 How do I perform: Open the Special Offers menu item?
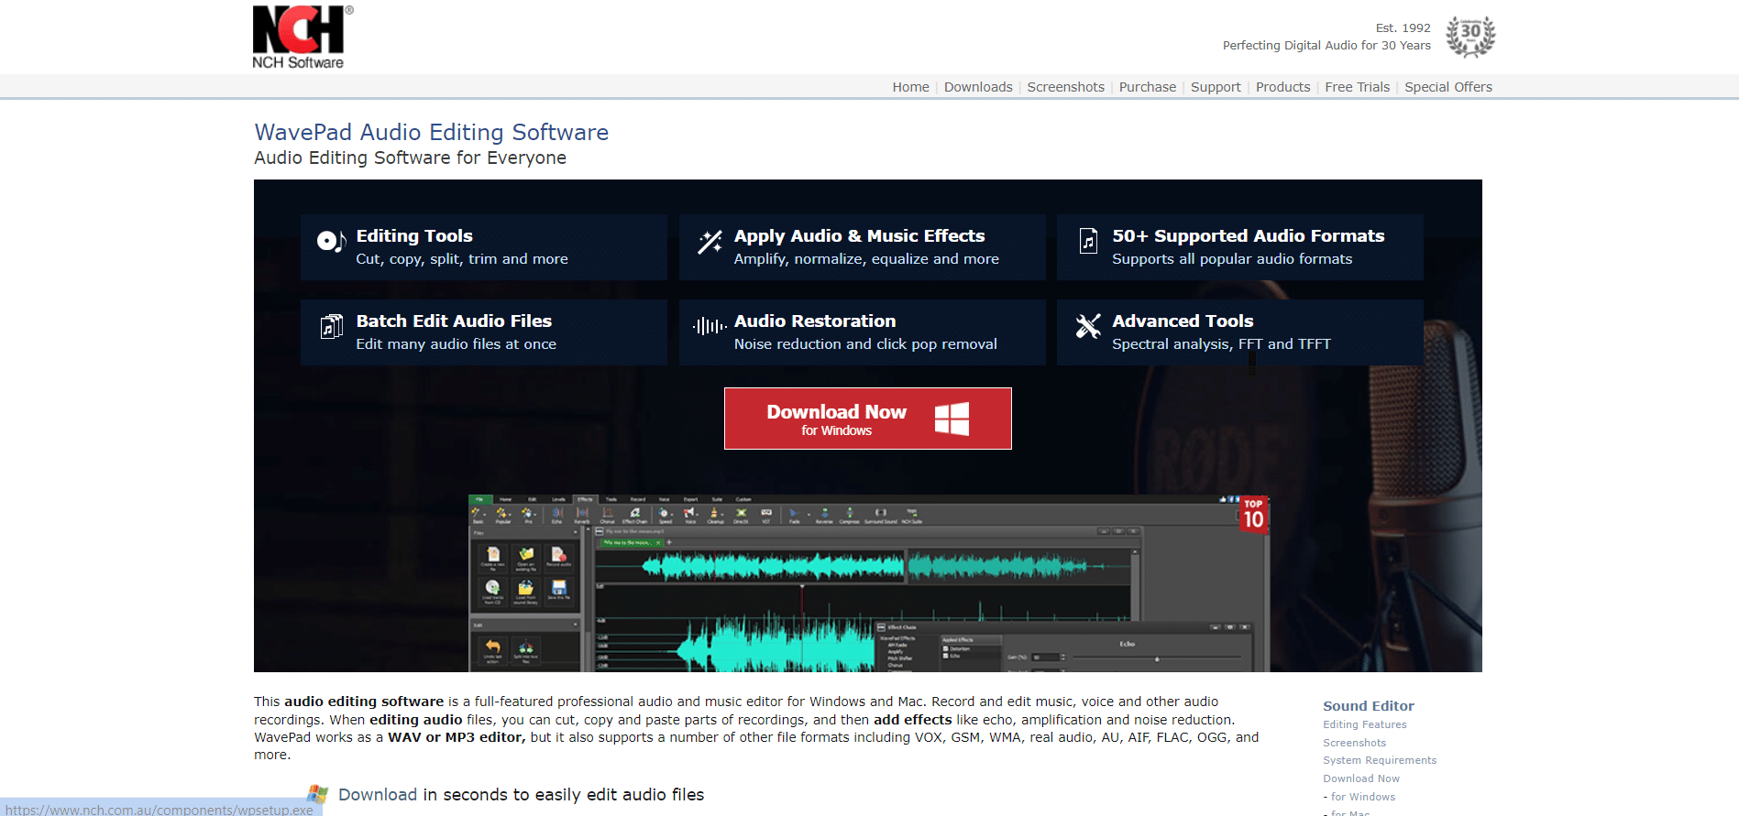[x=1448, y=87]
